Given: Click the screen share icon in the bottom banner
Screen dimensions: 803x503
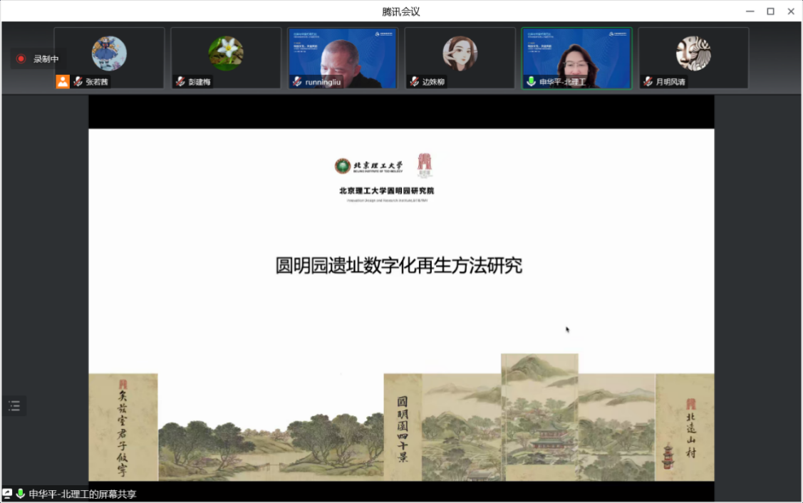Looking at the screenshot, I should pos(6,492).
